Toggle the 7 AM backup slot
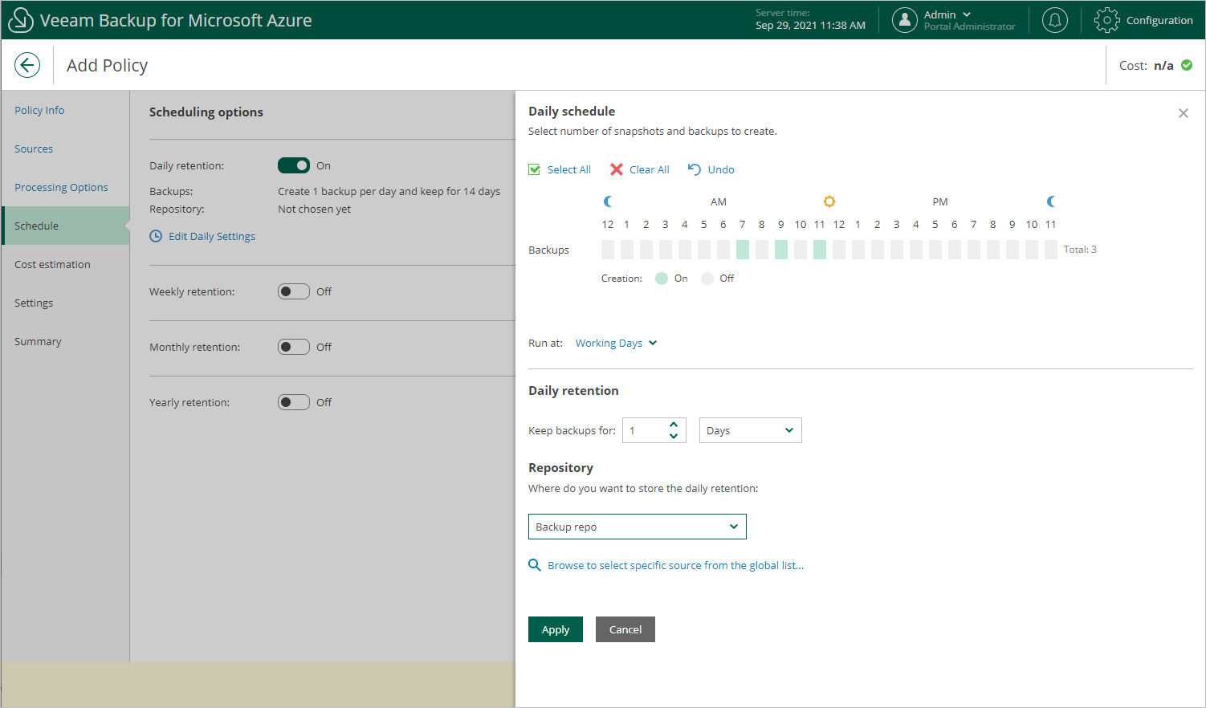 743,250
